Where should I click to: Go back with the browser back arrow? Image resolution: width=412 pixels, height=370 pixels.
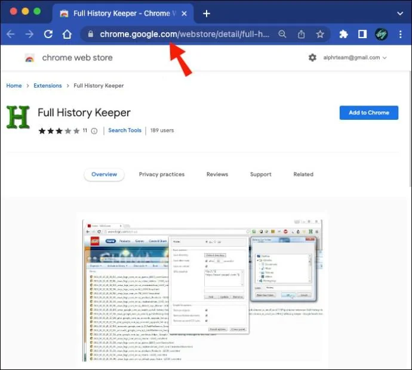pyautogui.click(x=11, y=34)
